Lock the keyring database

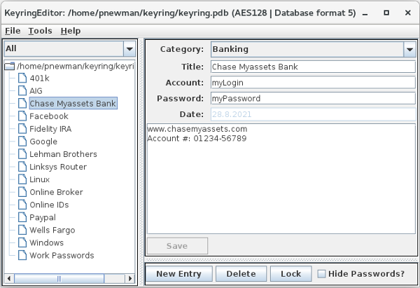pos(290,274)
